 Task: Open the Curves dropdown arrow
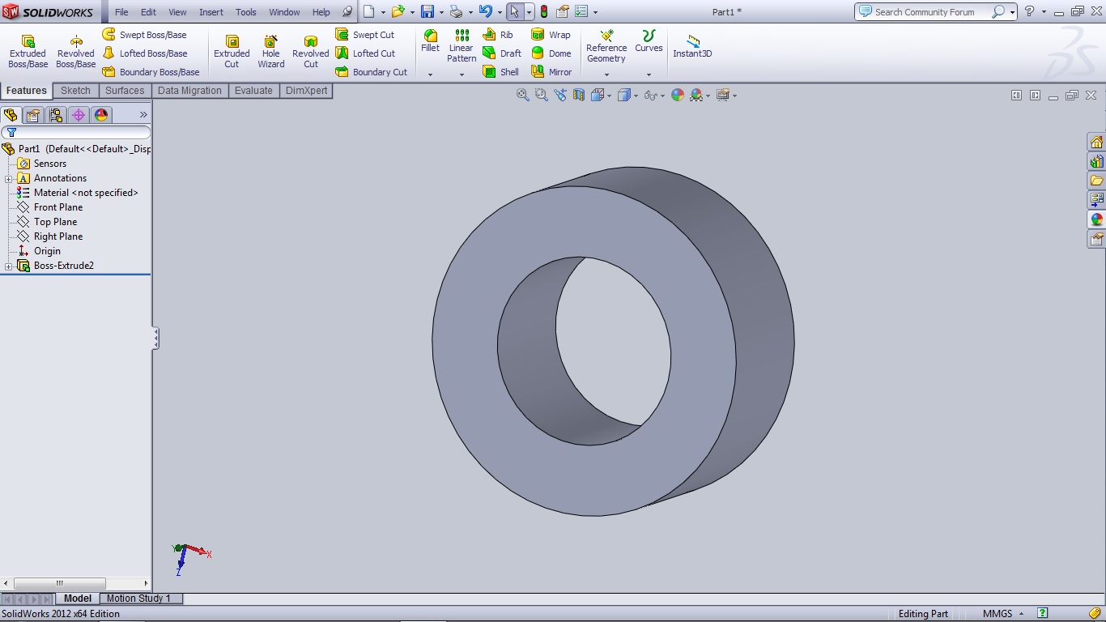(x=649, y=75)
